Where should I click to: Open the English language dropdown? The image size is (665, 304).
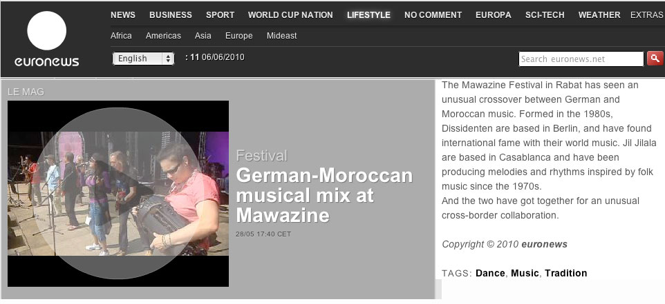pos(143,59)
